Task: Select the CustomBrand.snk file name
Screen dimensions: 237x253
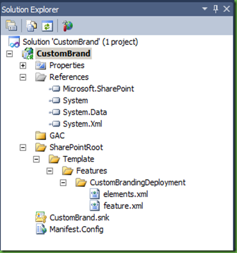Action: 79,218
